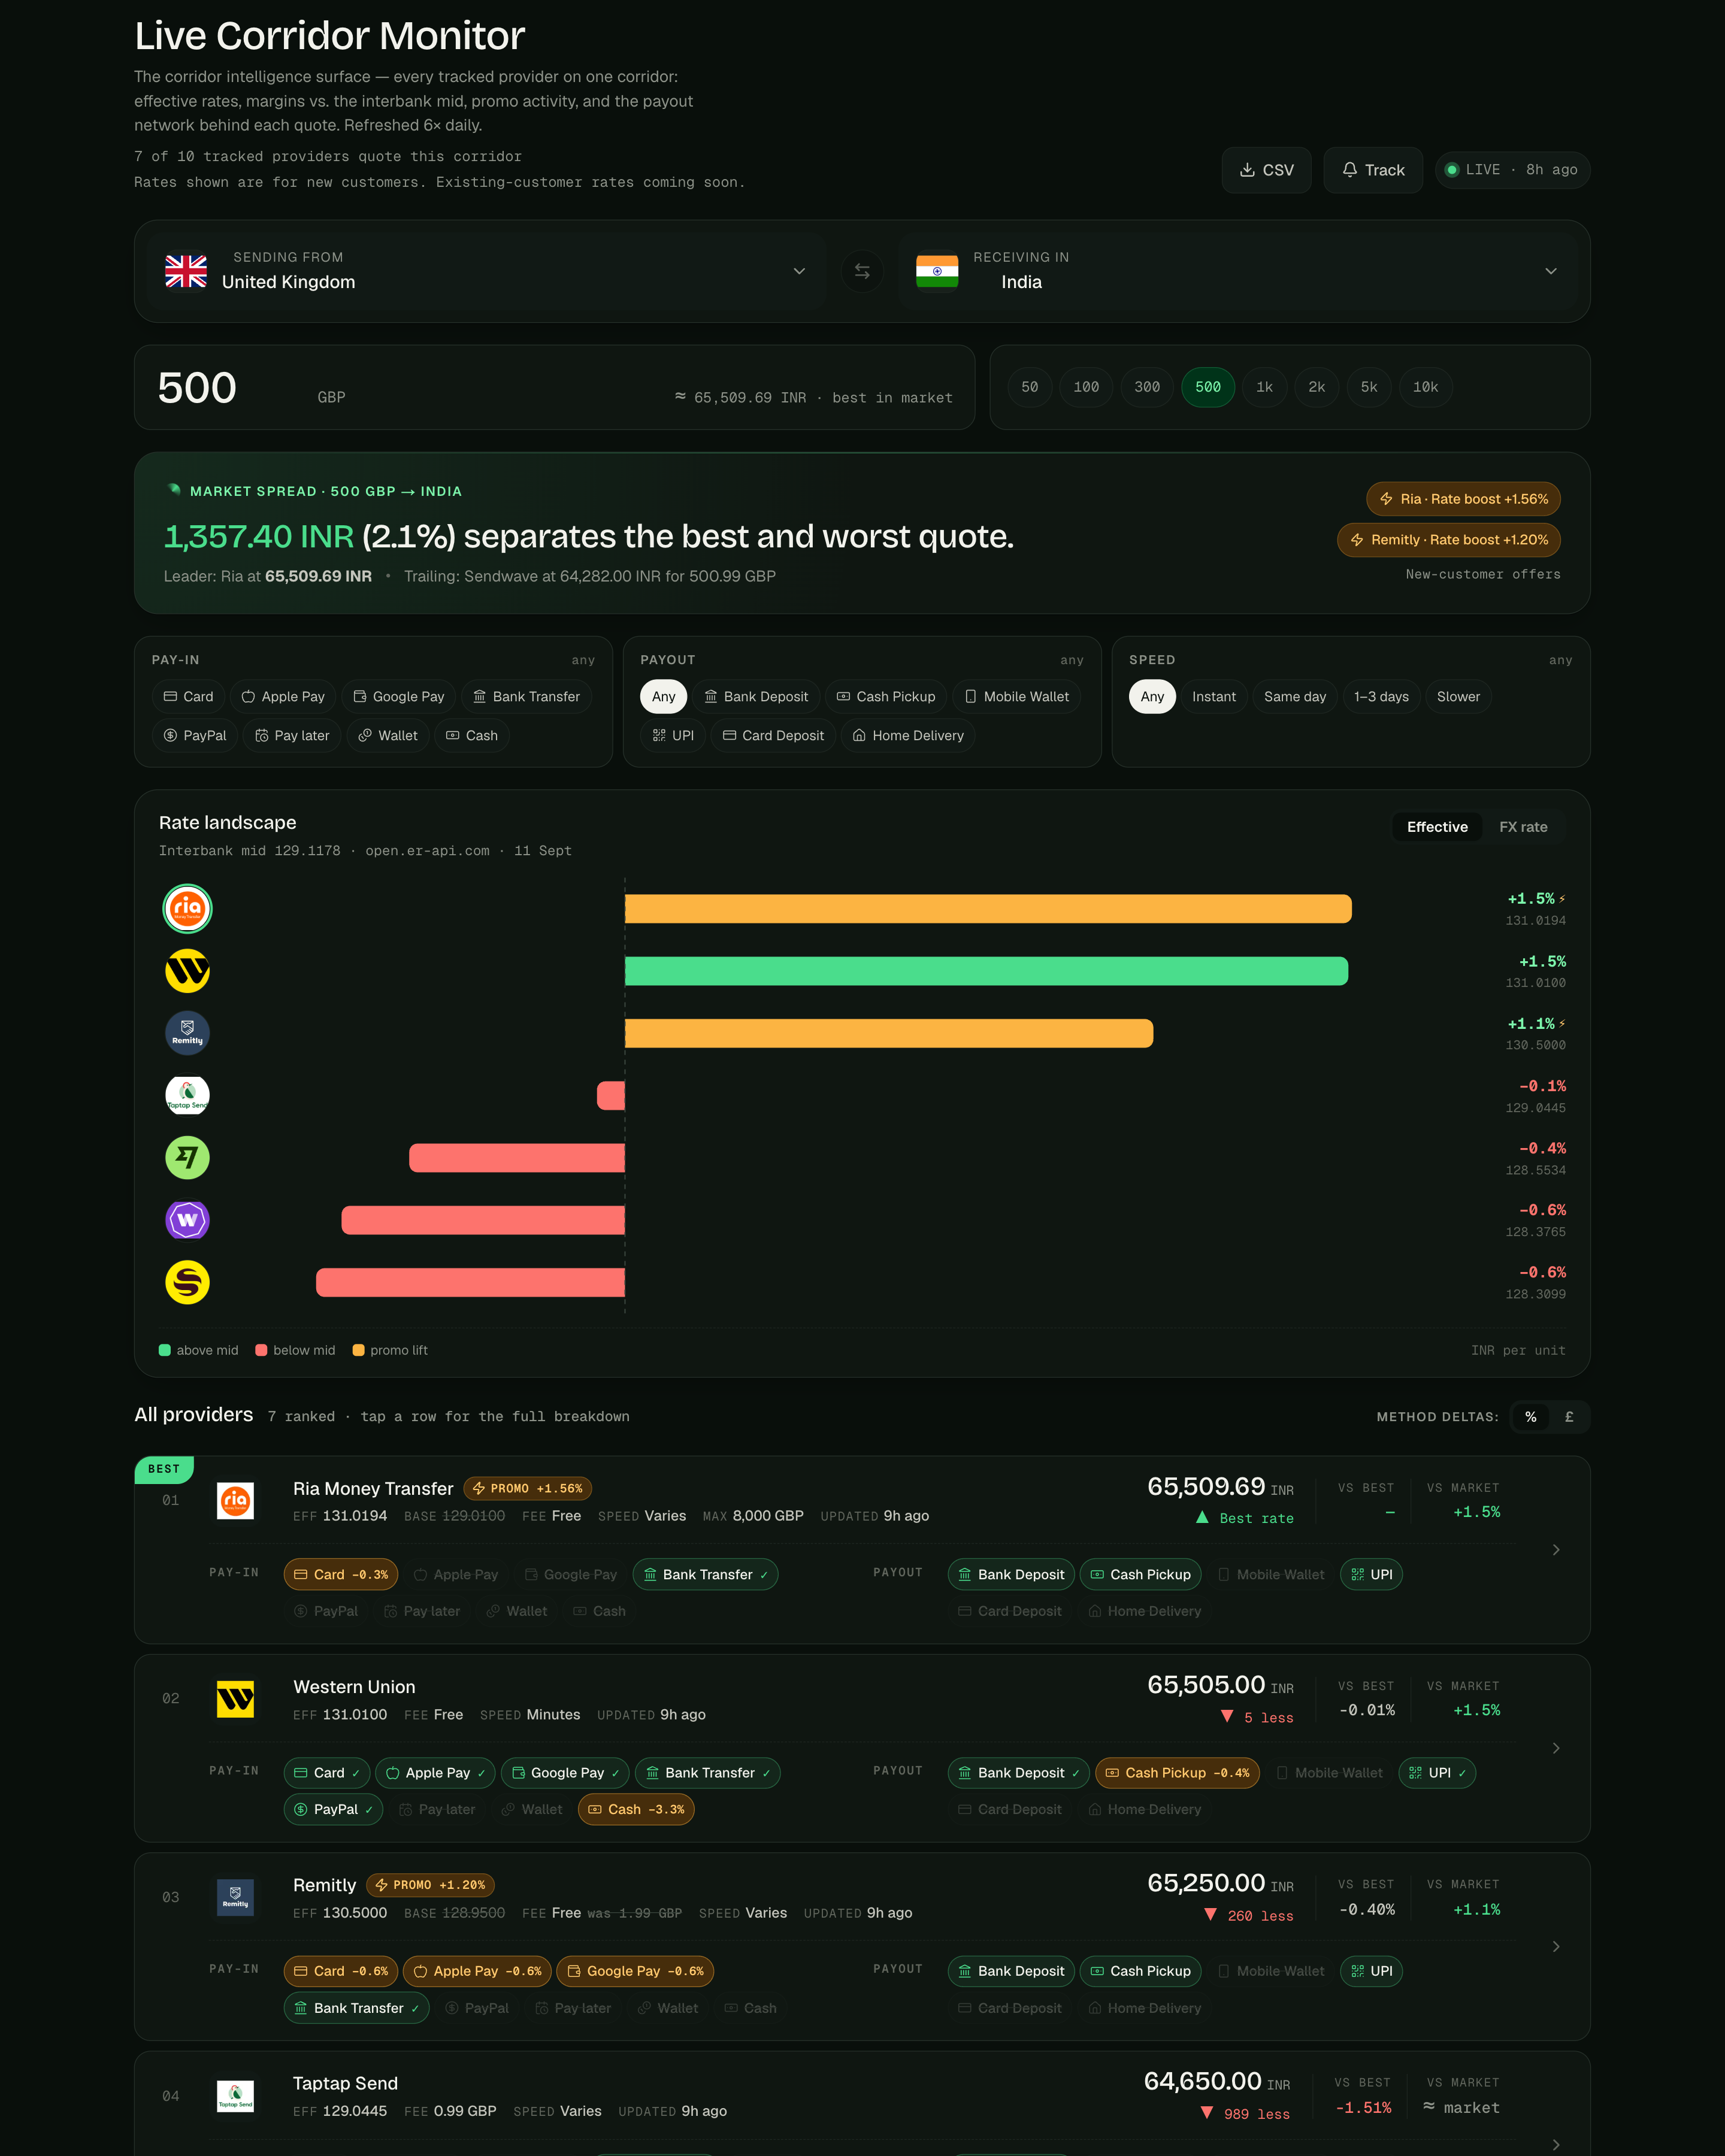Expand the Ria Money Transfer row chevron
1725x2156 pixels.
point(1556,1549)
